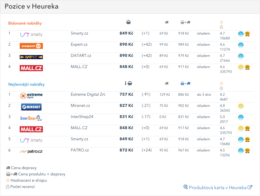Click the 129 Kč delivery cost

pos(165,95)
